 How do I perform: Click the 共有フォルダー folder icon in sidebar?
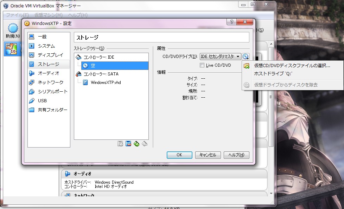click(x=32, y=110)
